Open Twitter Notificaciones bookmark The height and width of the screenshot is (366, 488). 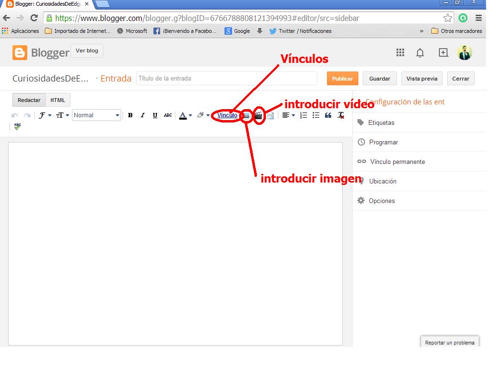coord(300,31)
